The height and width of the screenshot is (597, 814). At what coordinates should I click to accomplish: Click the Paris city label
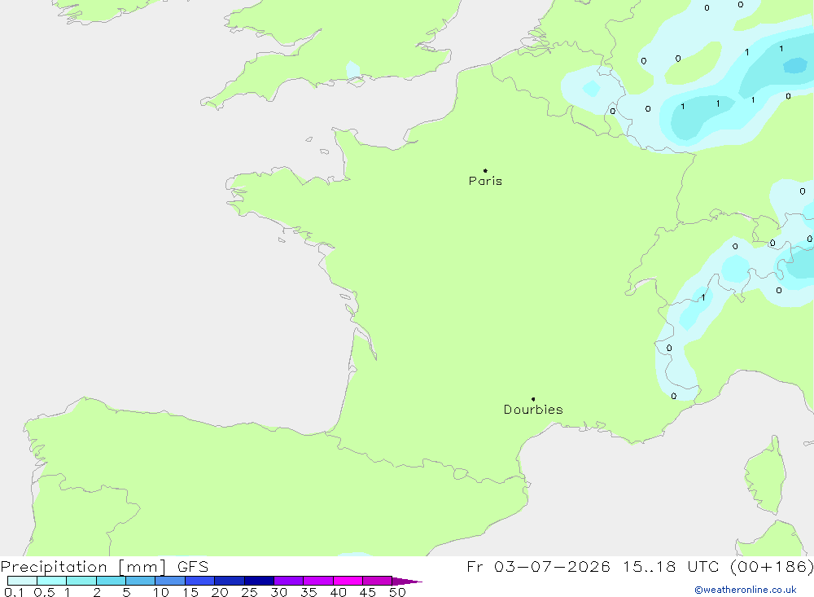[x=485, y=181]
